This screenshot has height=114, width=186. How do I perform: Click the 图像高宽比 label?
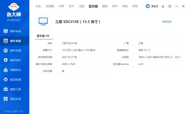coord(123,50)
